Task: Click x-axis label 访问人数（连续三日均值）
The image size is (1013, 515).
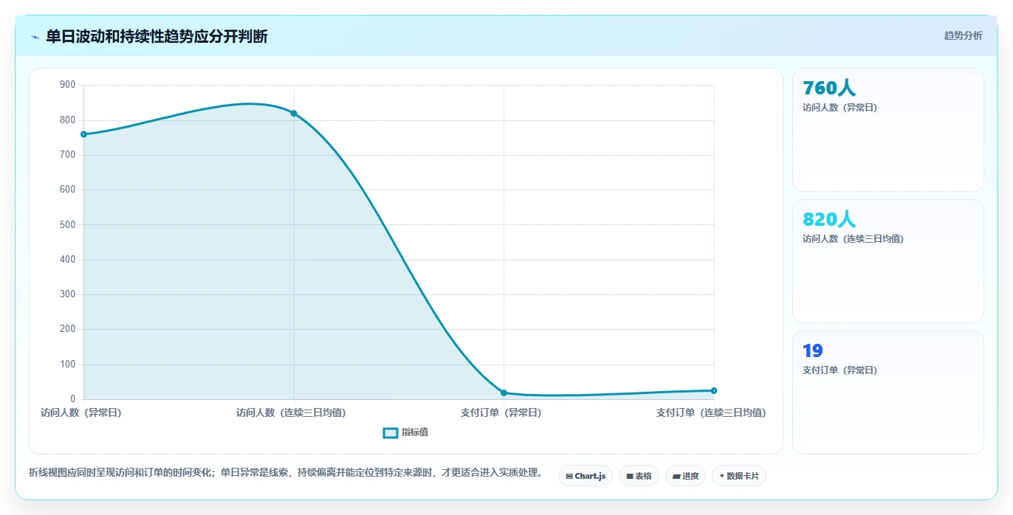Action: pyautogui.click(x=291, y=412)
